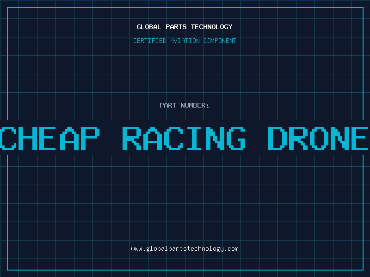
Task: Select the 'CERTIFIED AVIATION COMPONENT' subtitle
Action: point(185,41)
